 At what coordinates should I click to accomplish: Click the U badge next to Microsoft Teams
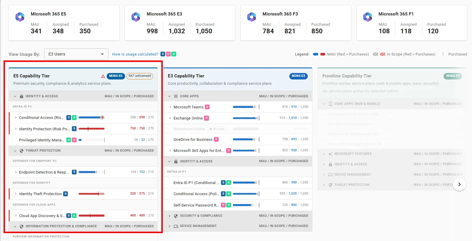207,107
